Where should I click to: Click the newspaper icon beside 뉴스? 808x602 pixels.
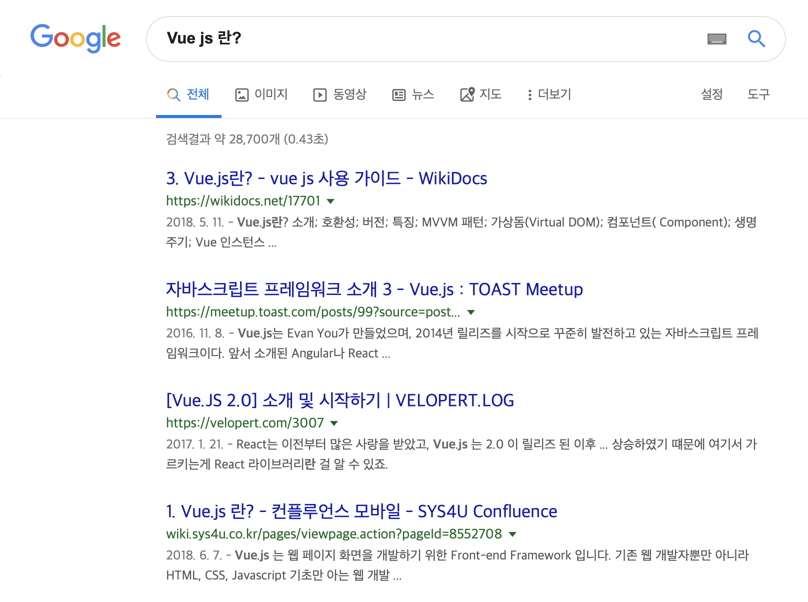point(399,94)
